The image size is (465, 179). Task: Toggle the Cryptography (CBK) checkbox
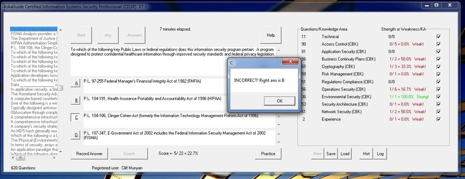pos(438,67)
